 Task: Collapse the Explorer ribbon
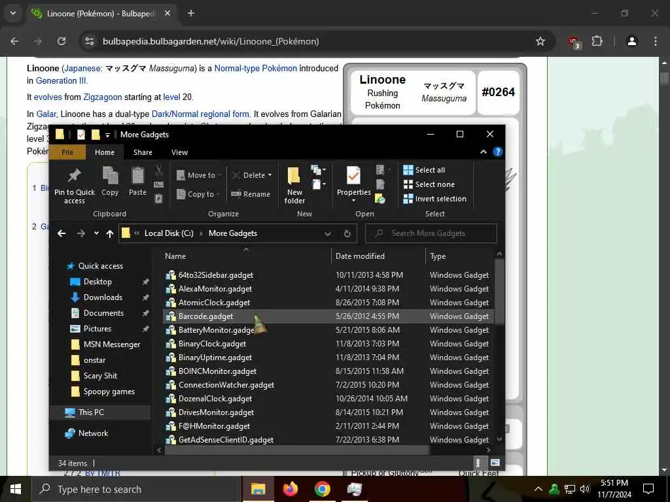tap(484, 152)
